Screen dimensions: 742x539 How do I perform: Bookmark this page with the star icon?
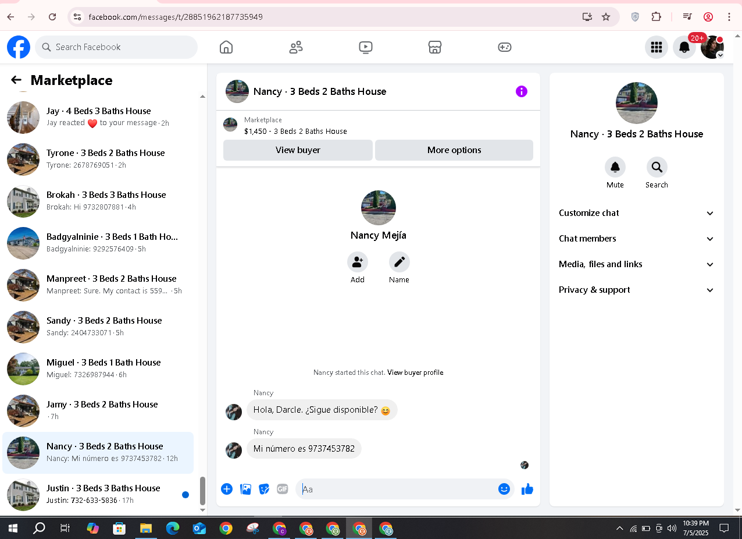(606, 17)
